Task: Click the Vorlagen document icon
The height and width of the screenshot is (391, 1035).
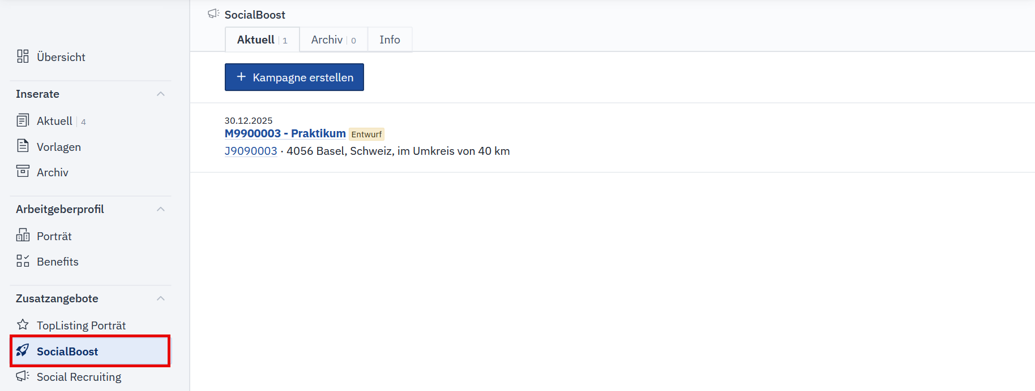Action: pyautogui.click(x=23, y=146)
